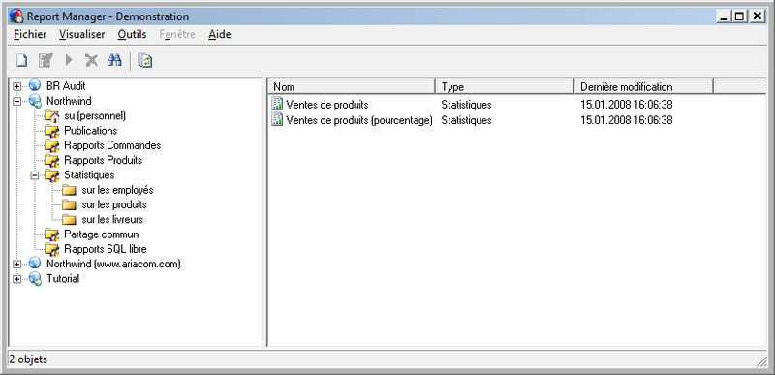Click the Rapports Commandes folder icon
Screen dimensions: 775x375
52,145
